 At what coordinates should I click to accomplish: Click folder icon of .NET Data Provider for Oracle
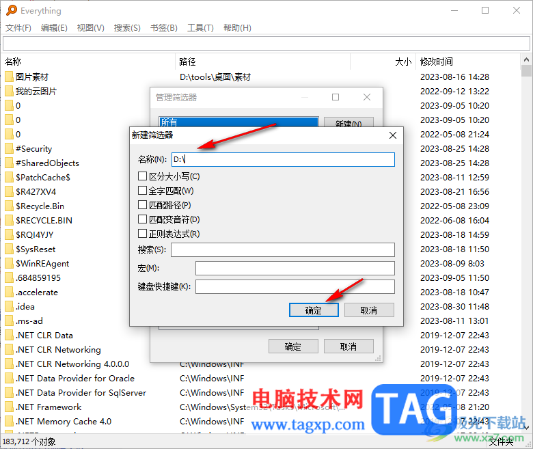click(9, 379)
